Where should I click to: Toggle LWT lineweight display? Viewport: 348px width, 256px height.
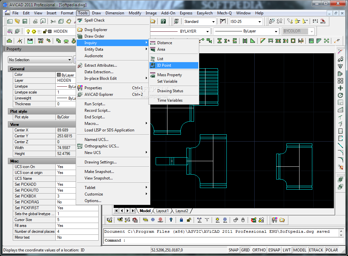point(286,250)
